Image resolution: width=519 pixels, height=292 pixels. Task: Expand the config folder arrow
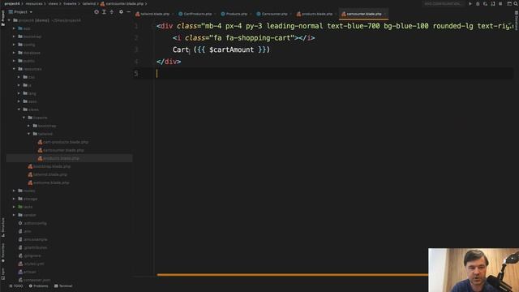[14, 45]
